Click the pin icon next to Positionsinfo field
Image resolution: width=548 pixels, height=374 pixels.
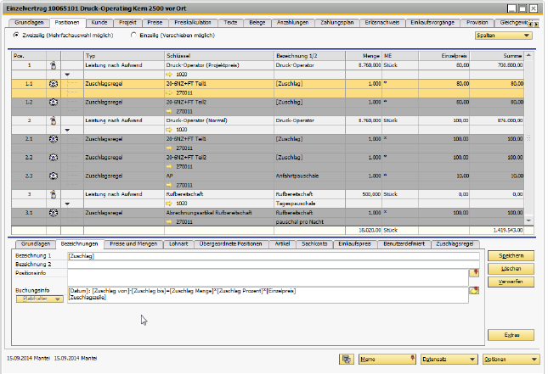pyautogui.click(x=475, y=273)
